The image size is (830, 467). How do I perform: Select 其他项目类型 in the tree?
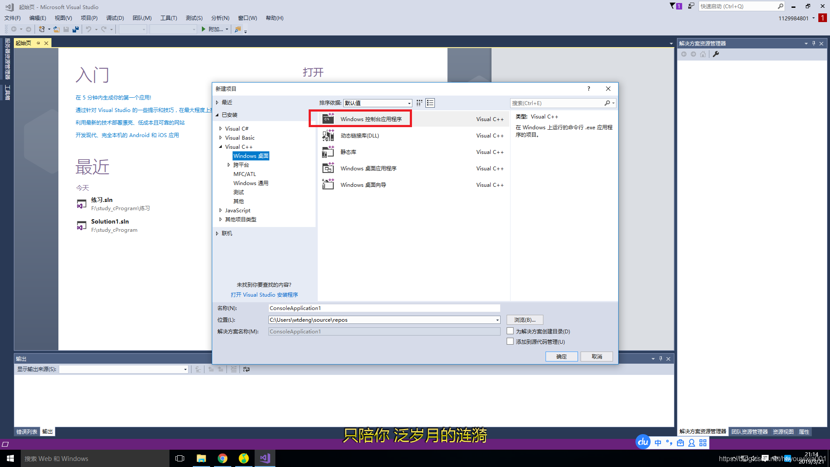point(241,220)
